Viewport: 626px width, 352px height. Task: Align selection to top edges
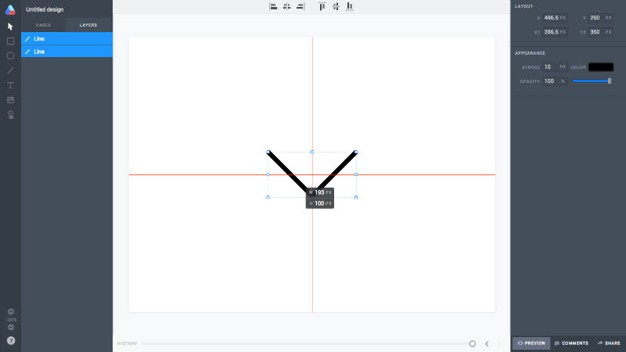[x=322, y=6]
